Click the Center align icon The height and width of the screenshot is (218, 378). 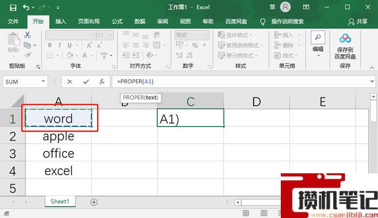(x=136, y=45)
